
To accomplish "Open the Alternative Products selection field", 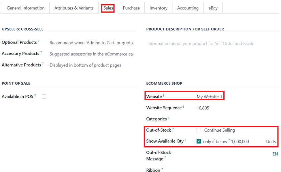I will coord(91,65).
